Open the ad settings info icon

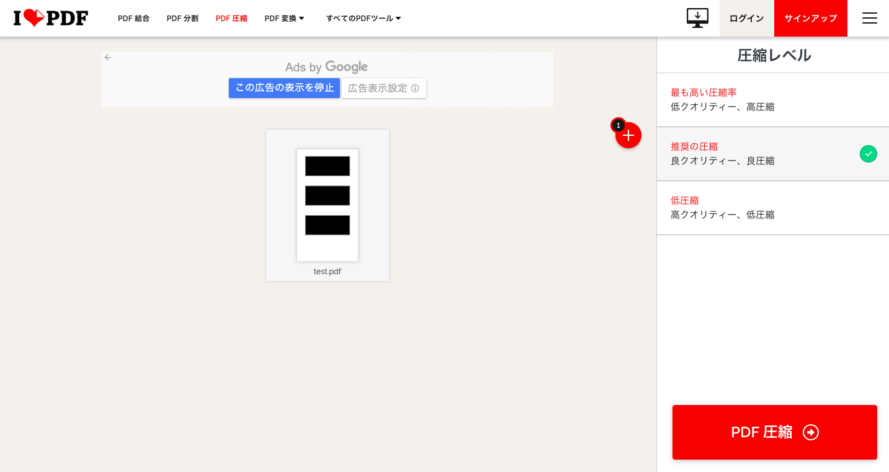pos(415,88)
